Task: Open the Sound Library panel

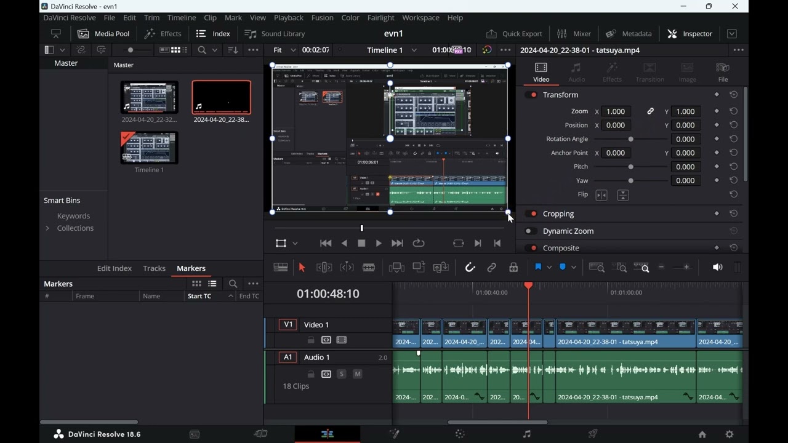Action: [275, 34]
